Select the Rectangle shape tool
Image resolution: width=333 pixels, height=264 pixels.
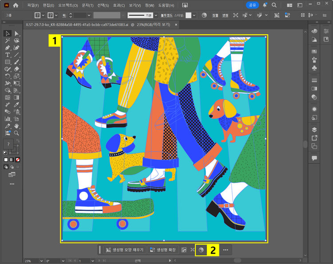pos(8,62)
